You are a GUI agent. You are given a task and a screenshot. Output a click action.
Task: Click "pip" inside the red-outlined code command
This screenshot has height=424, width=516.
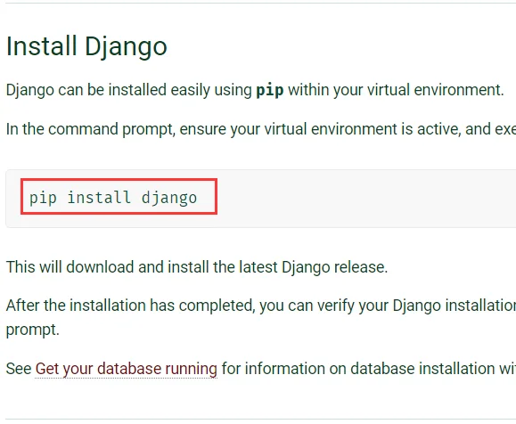point(43,198)
